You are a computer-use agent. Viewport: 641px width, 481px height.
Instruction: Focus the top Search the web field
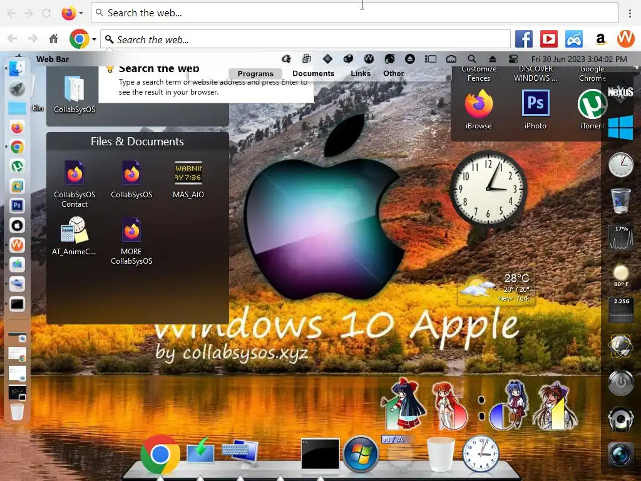click(354, 13)
